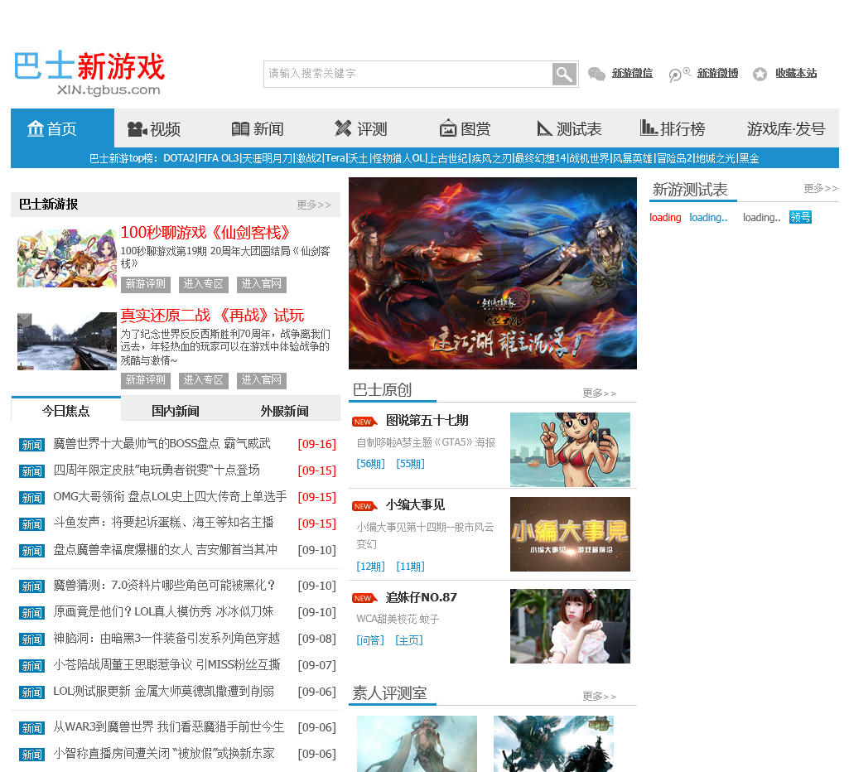Click 新闻 tag beside 盘点魔兽幸福度爆棚的女人

coord(31,551)
